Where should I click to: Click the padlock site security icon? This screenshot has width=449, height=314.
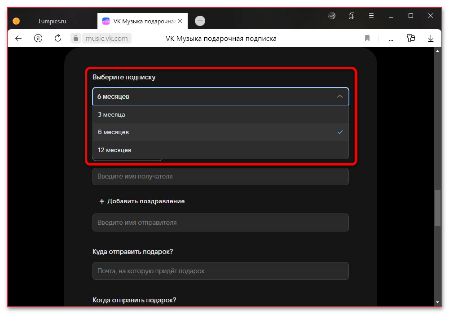pos(75,38)
